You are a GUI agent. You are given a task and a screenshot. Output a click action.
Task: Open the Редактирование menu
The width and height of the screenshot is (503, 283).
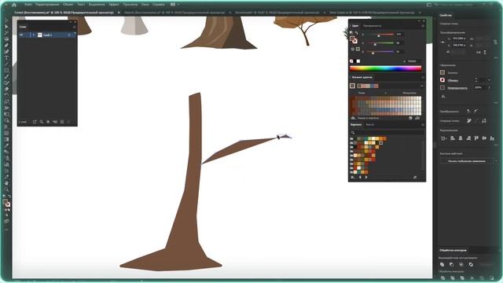coord(47,5)
